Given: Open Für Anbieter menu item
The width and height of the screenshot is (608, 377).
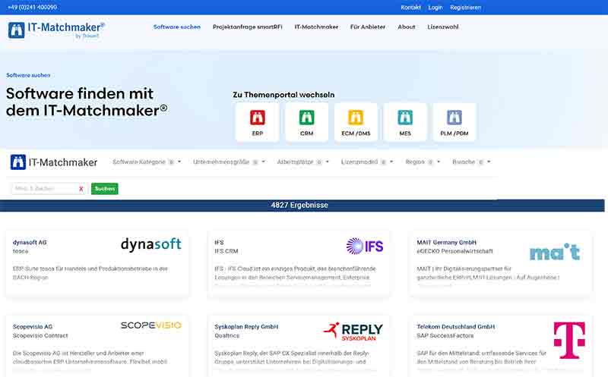Looking at the screenshot, I should [368, 27].
